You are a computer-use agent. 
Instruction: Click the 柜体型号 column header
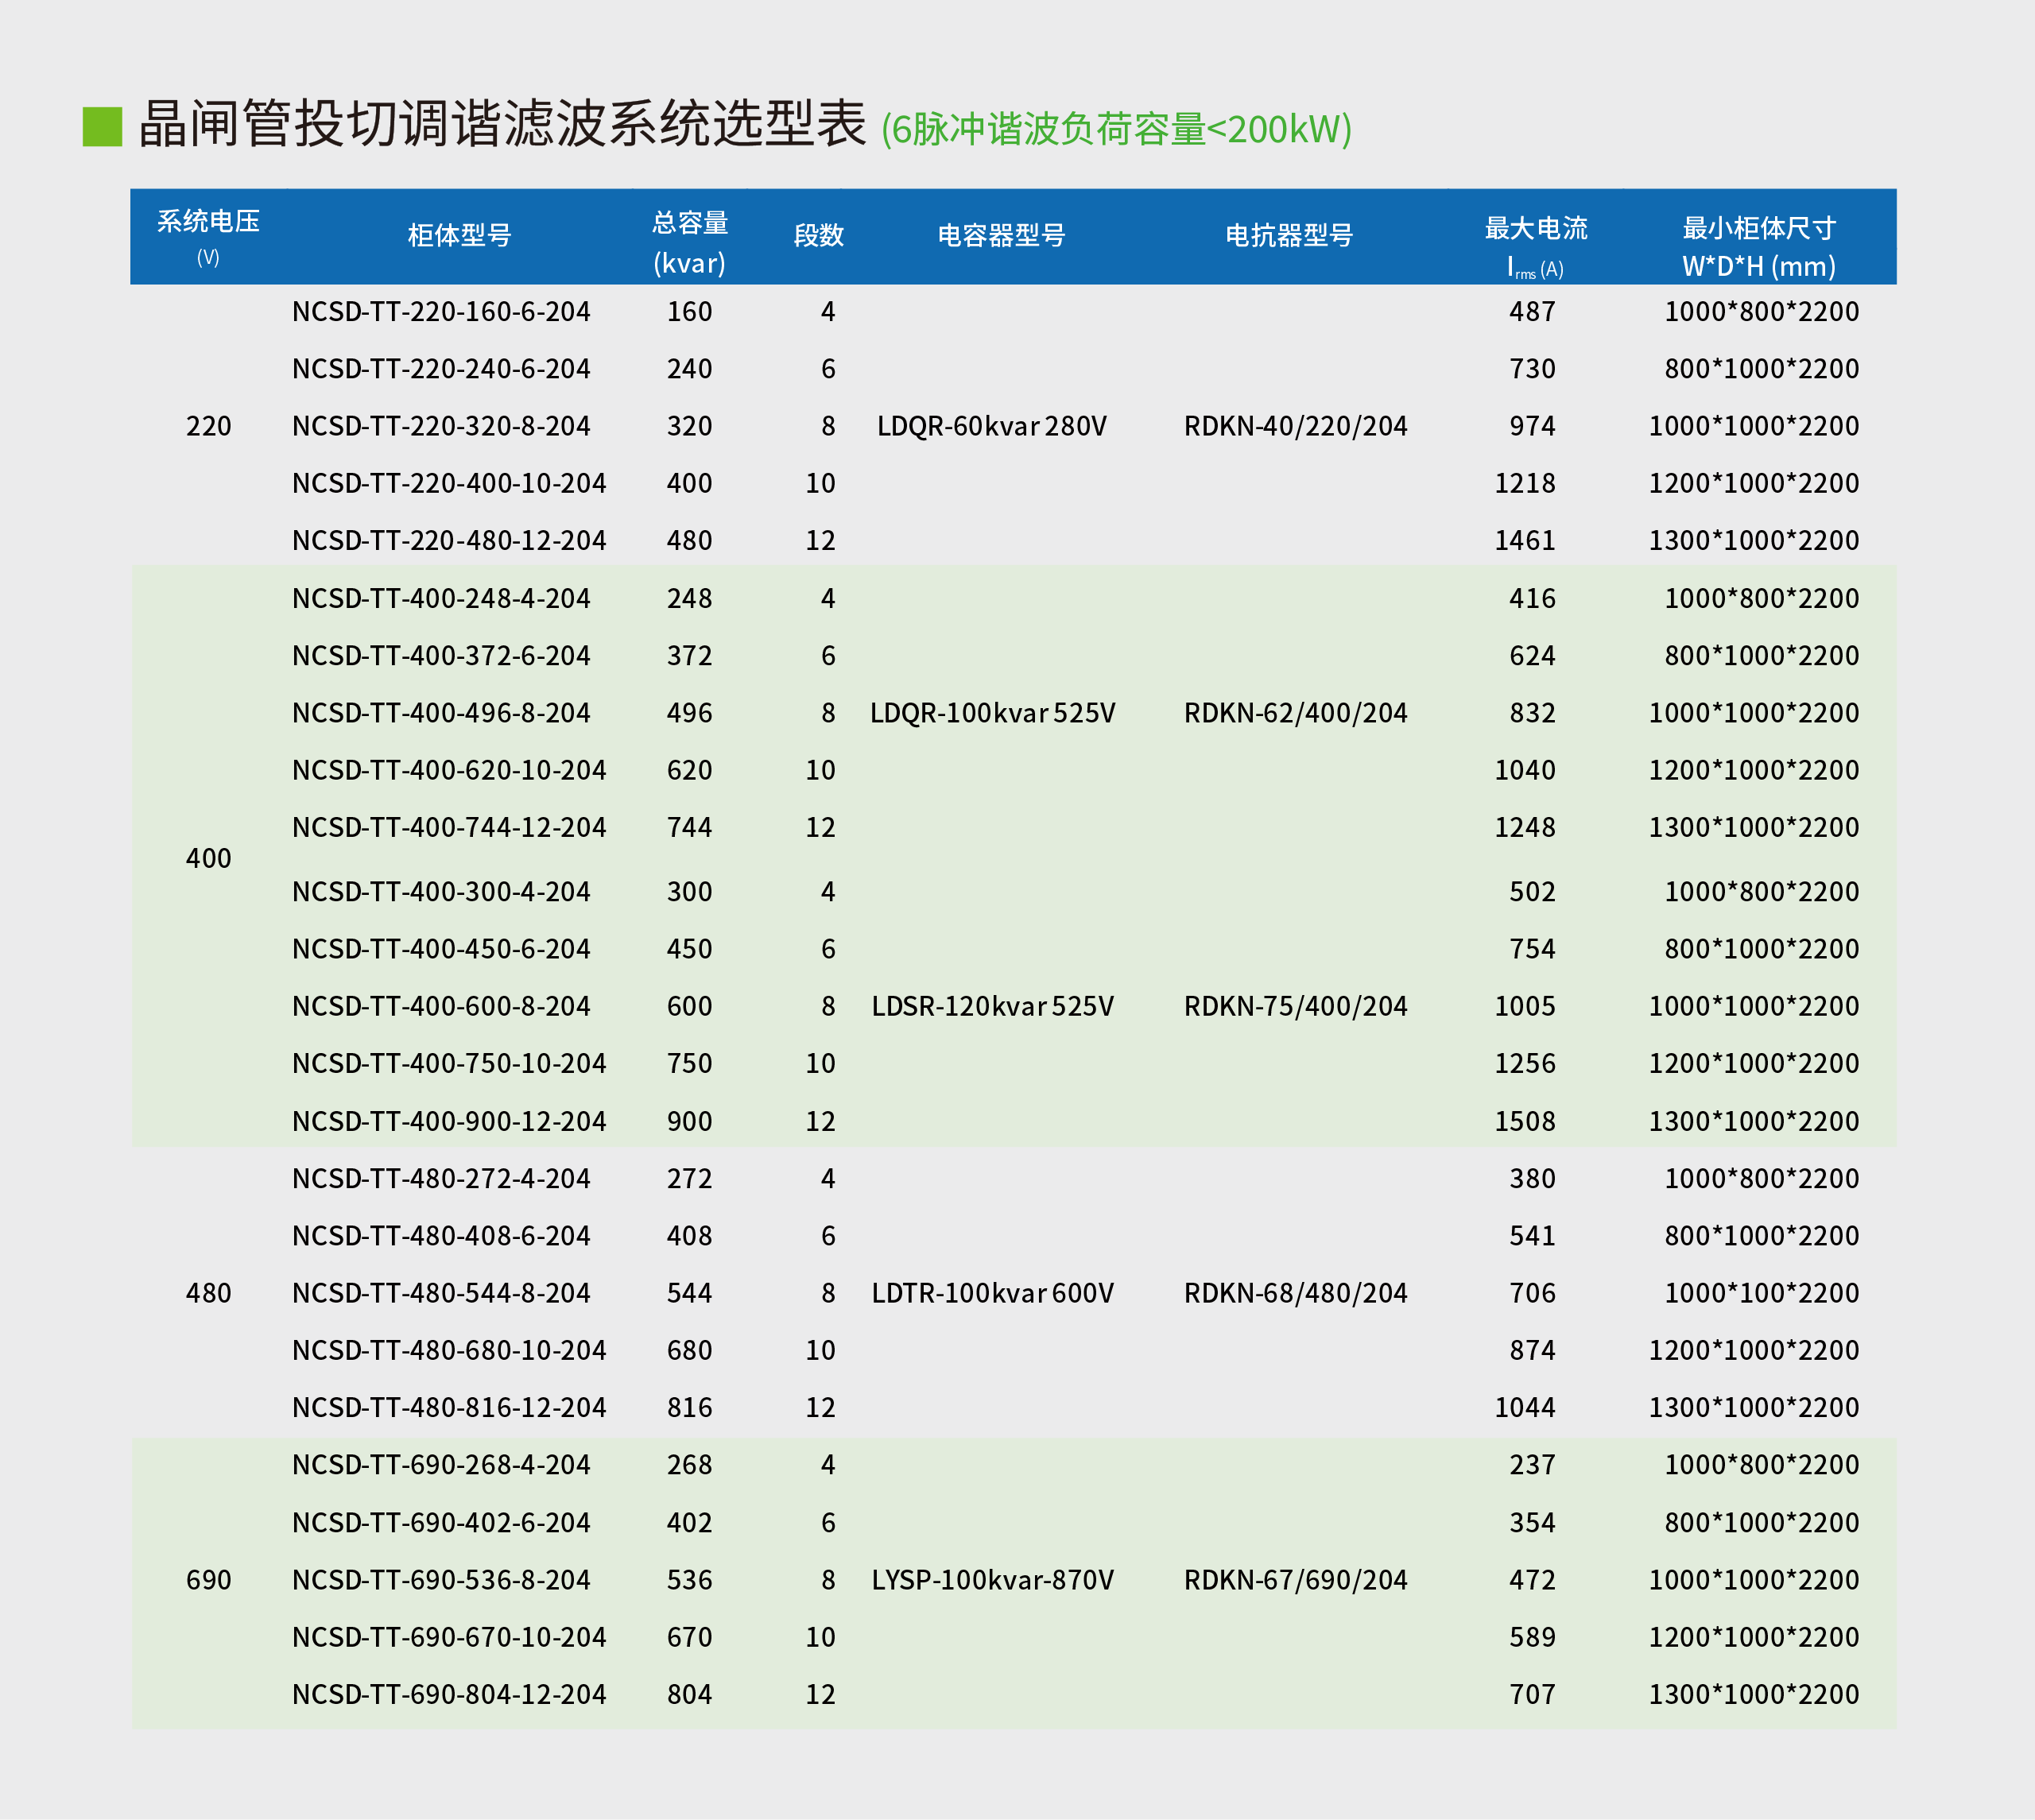click(459, 235)
